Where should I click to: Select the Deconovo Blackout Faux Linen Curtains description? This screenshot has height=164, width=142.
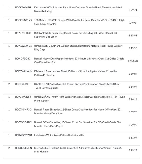pos(78,9)
